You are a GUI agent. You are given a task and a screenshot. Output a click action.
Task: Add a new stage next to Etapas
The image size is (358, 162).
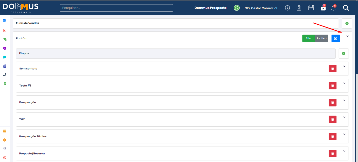tap(344, 53)
